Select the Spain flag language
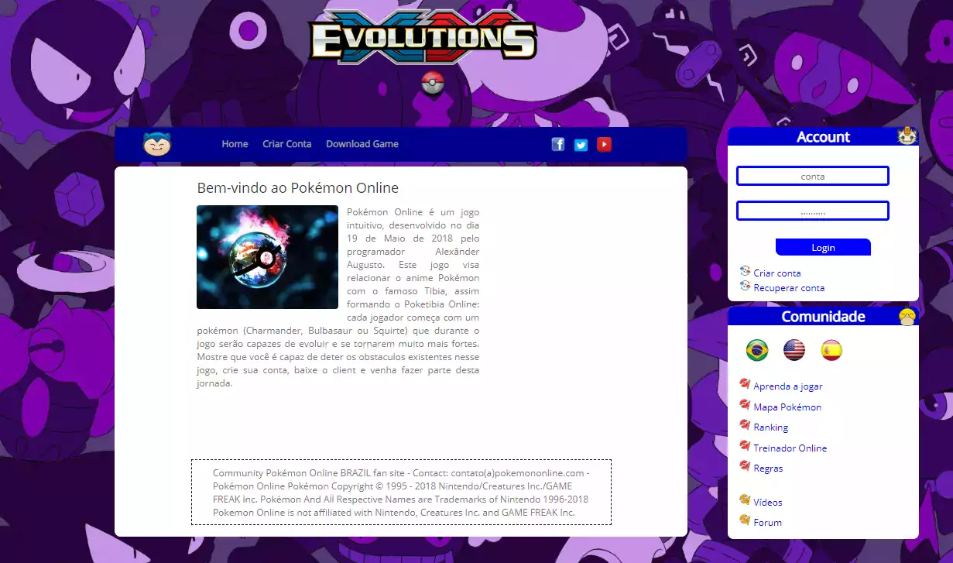This screenshot has width=953, height=563. click(x=831, y=350)
